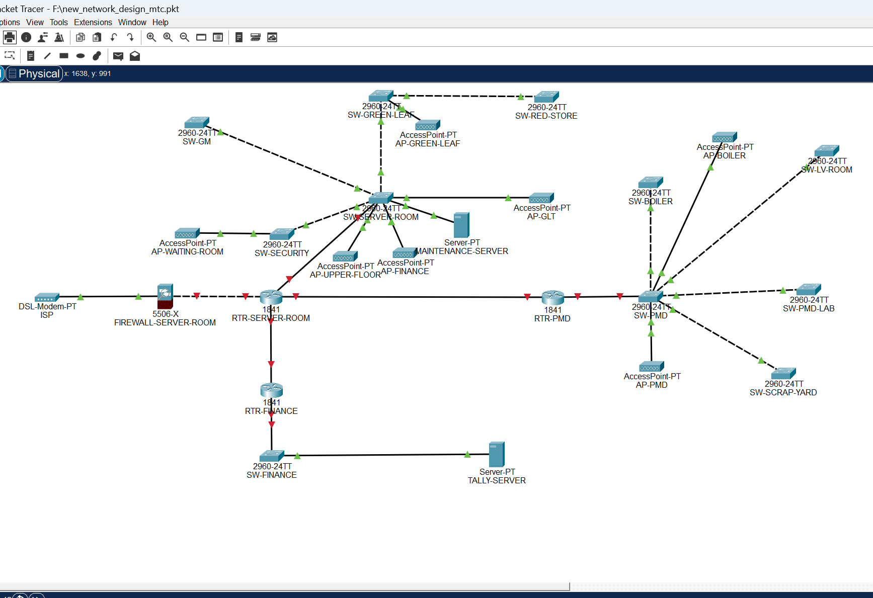
Task: Select the SW-SCRAP-YARD switch icon
Action: pos(783,373)
